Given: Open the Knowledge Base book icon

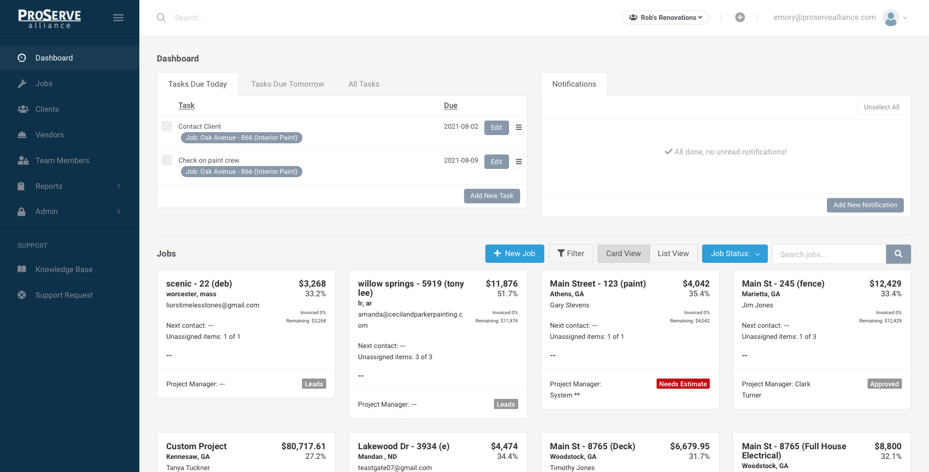Looking at the screenshot, I should tap(21, 269).
